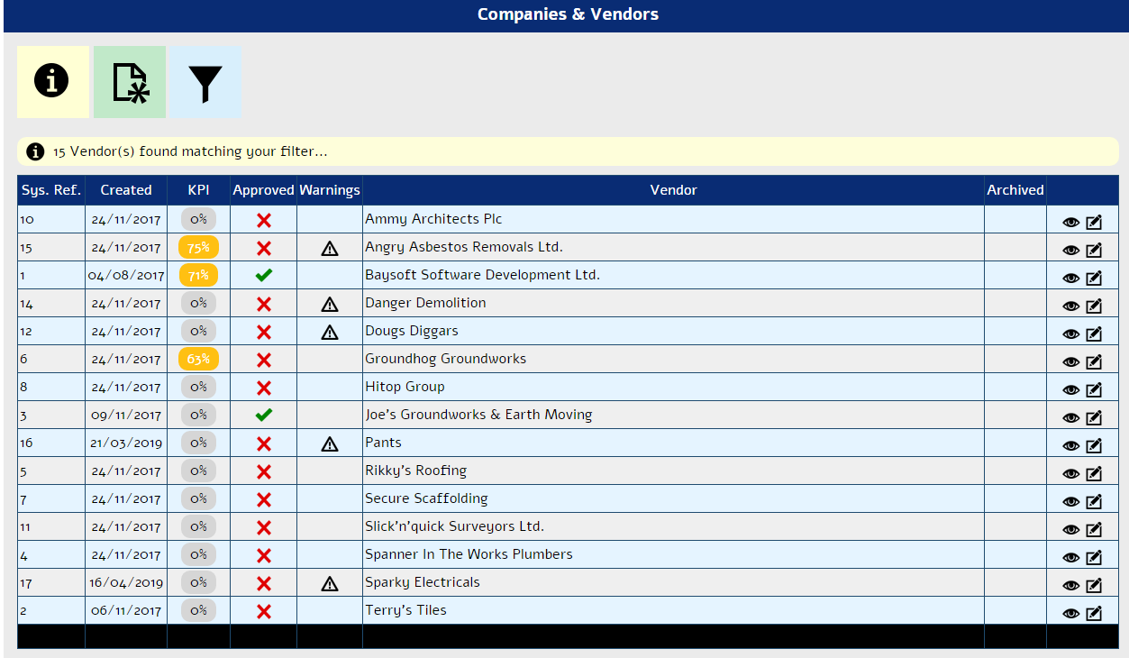The width and height of the screenshot is (1129, 658).
Task: Click the information icon button
Action: (52, 82)
